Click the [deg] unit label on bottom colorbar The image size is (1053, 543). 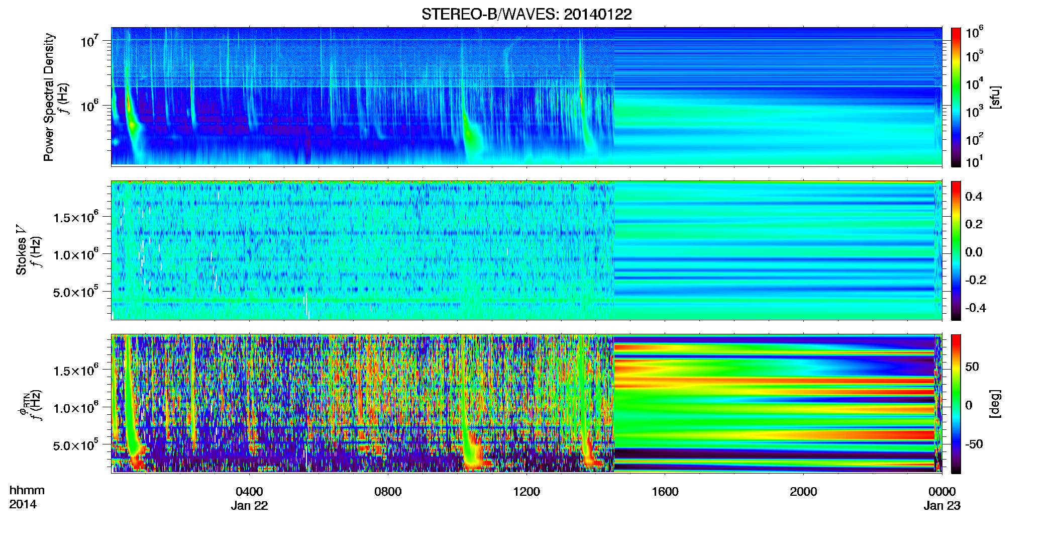995,404
